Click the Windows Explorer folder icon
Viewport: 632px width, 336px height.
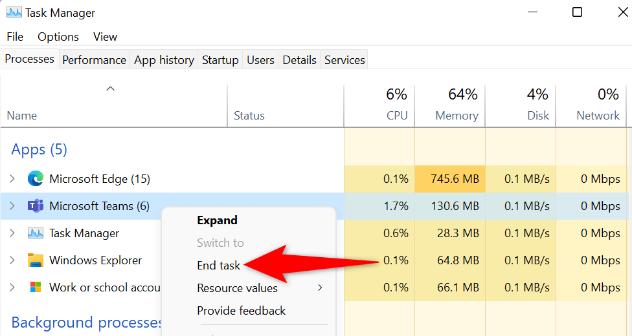click(x=35, y=260)
